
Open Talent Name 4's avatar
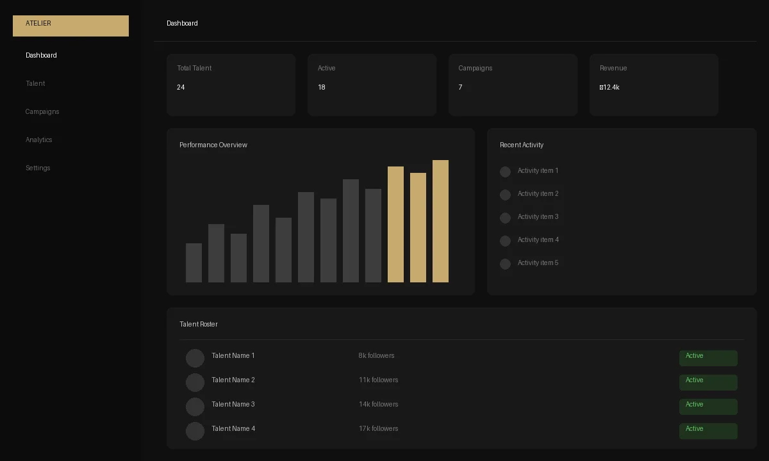[195, 431]
